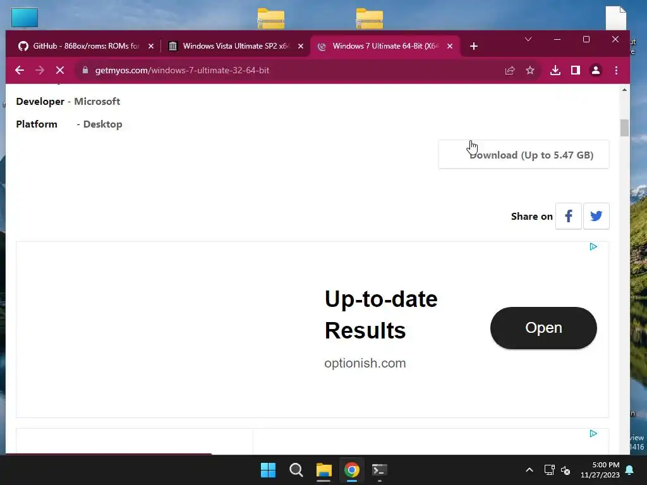Image resolution: width=647 pixels, height=485 pixels.
Task: Switch to the GitHub 86Box/roms tab
Action: pyautogui.click(x=86, y=46)
